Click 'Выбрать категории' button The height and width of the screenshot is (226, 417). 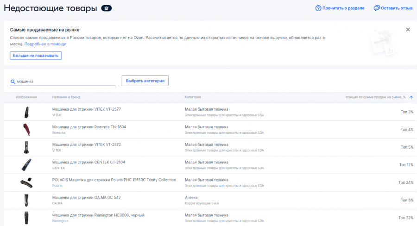click(145, 81)
